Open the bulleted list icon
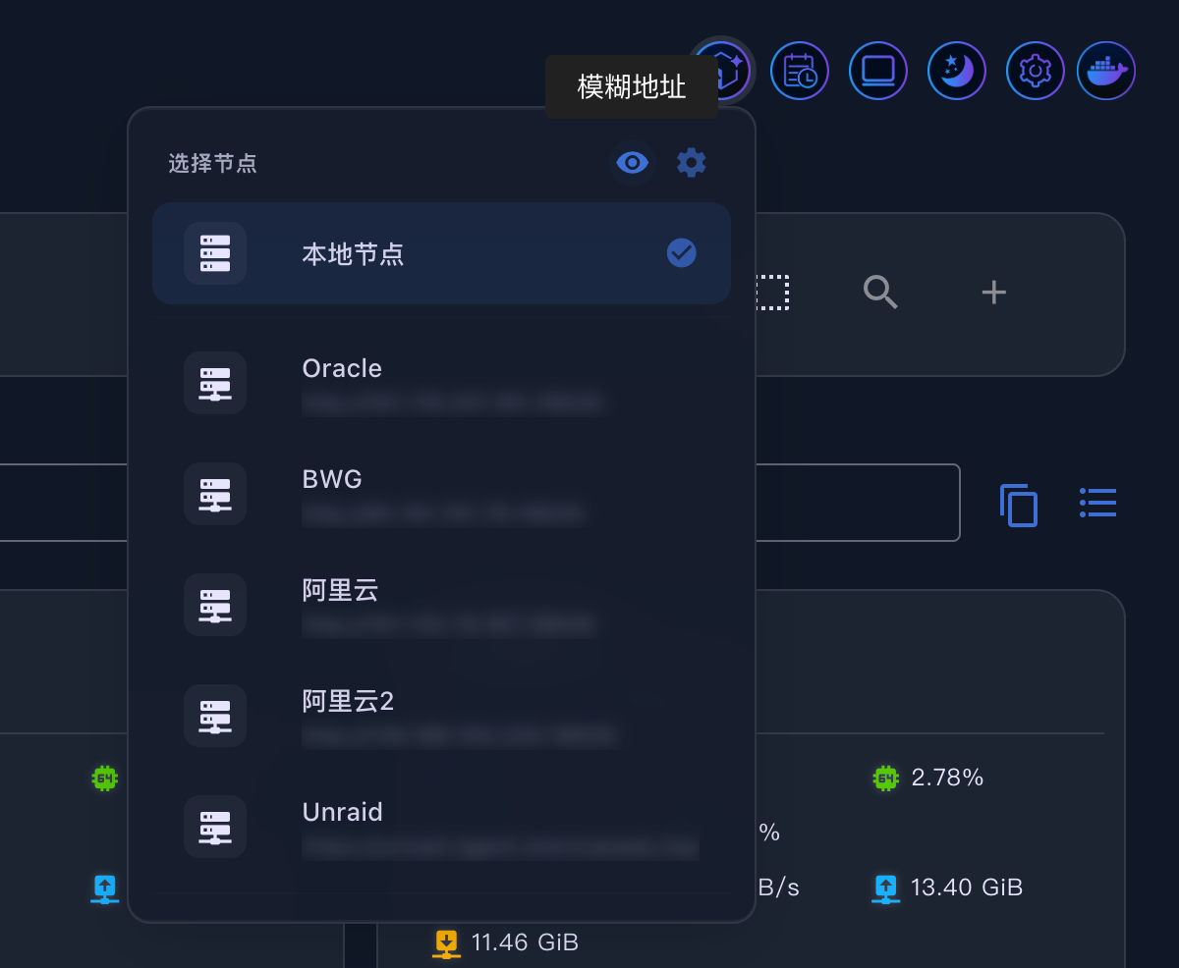The height and width of the screenshot is (968, 1179). [x=1097, y=503]
